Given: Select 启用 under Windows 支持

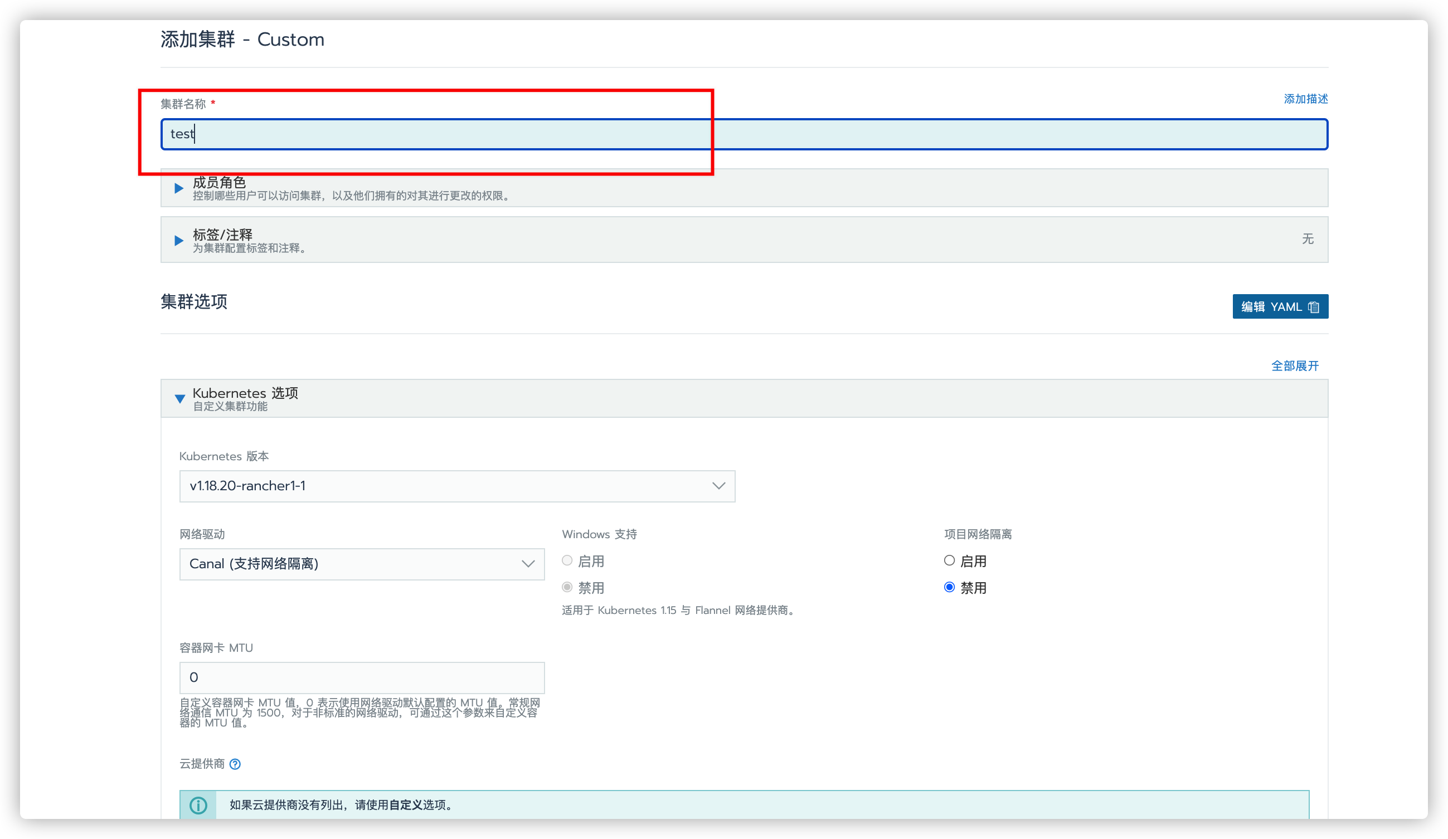Looking at the screenshot, I should coord(567,560).
